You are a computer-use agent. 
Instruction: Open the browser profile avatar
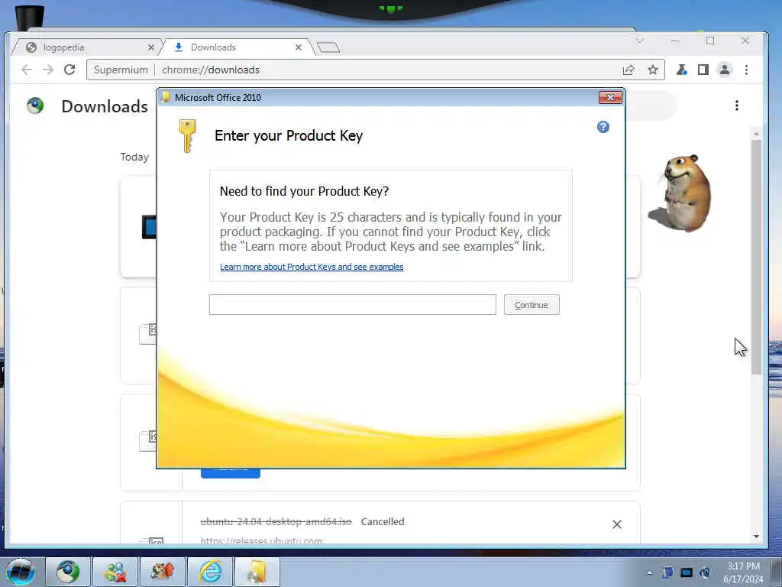point(725,70)
